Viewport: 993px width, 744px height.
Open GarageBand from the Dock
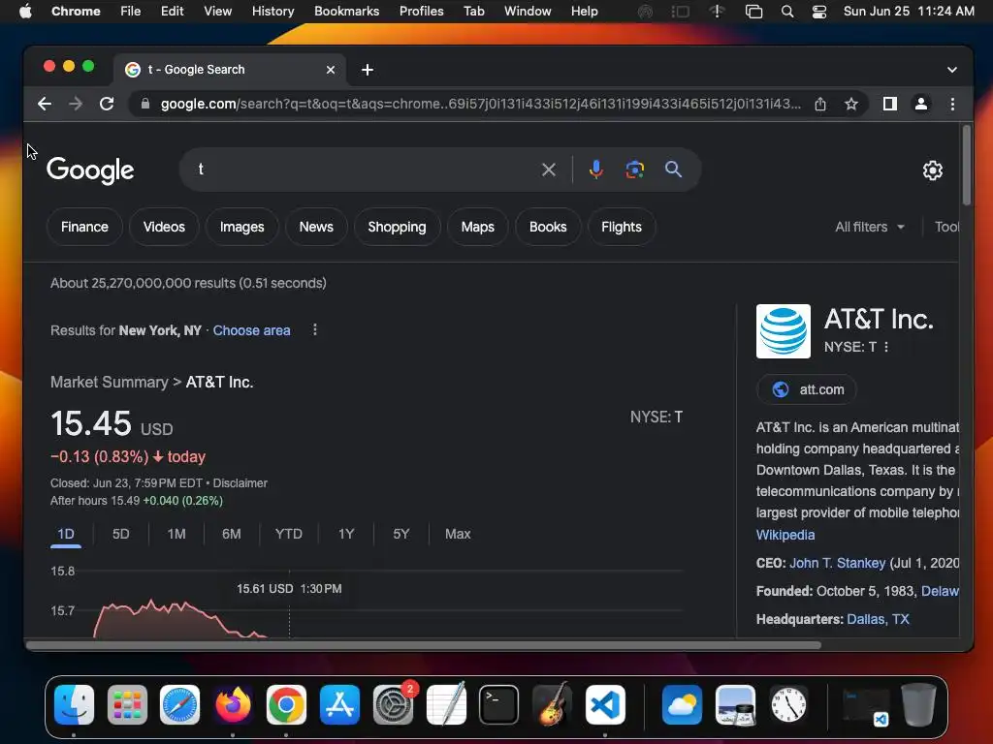pos(552,705)
